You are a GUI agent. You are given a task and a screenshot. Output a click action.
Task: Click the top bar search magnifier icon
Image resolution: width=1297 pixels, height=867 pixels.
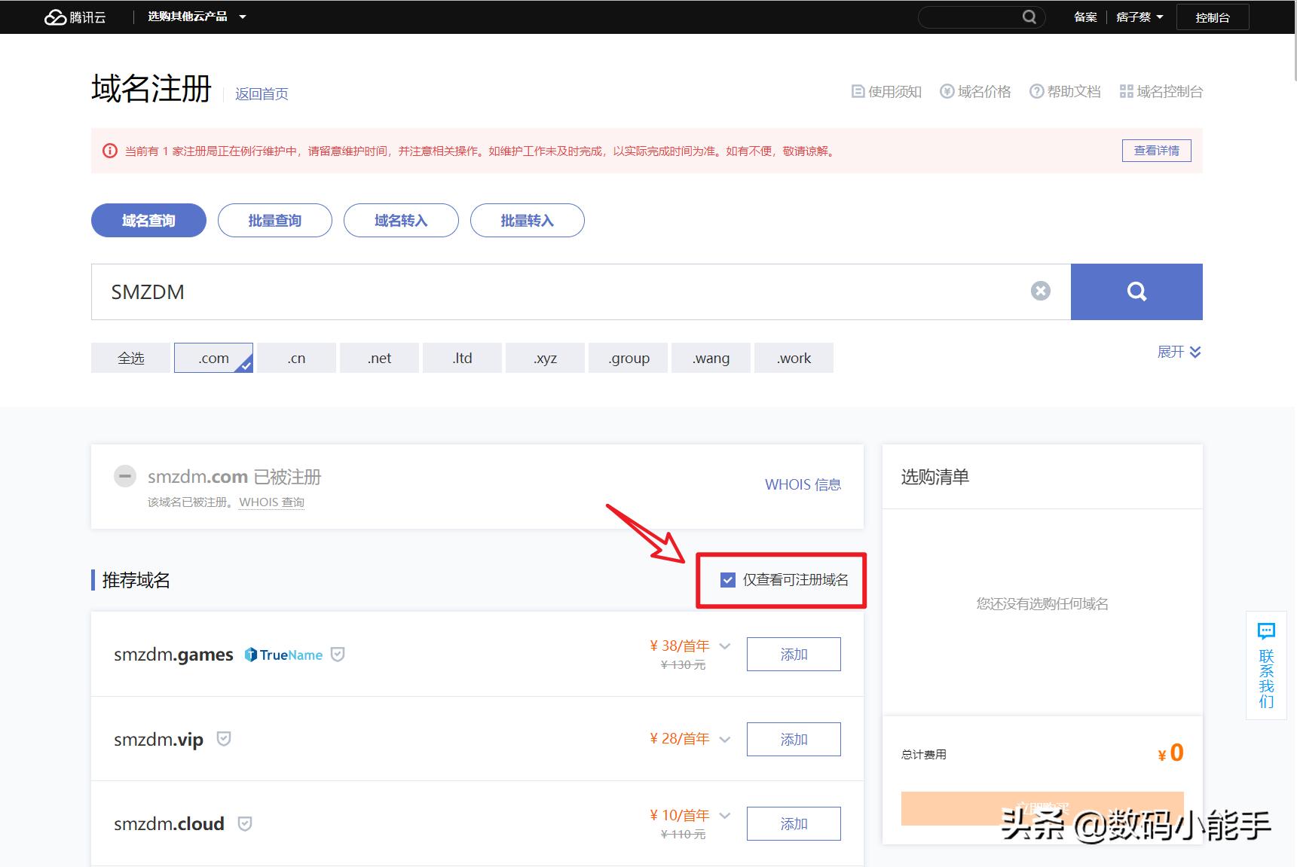click(1029, 17)
